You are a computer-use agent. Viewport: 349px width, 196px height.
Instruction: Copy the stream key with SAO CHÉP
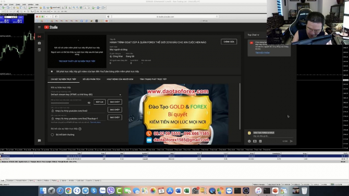(115, 102)
